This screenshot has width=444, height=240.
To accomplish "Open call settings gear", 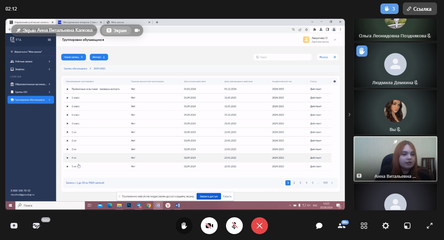I will pyautogui.click(x=386, y=226).
